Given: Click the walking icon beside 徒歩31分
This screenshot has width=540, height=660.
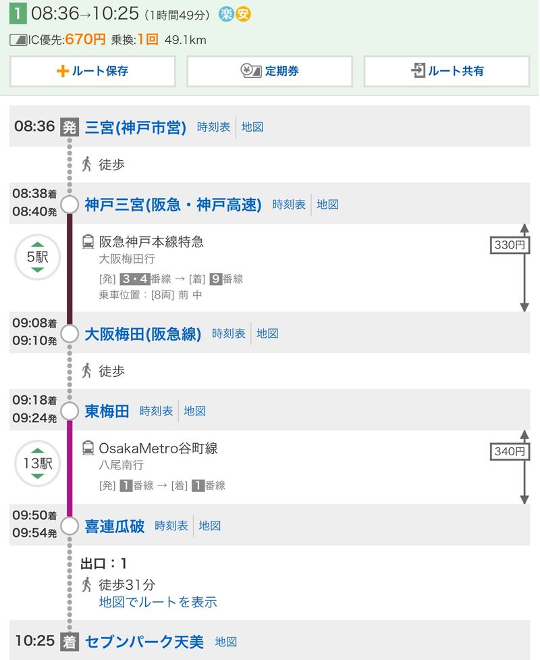Looking at the screenshot, I should (x=86, y=584).
